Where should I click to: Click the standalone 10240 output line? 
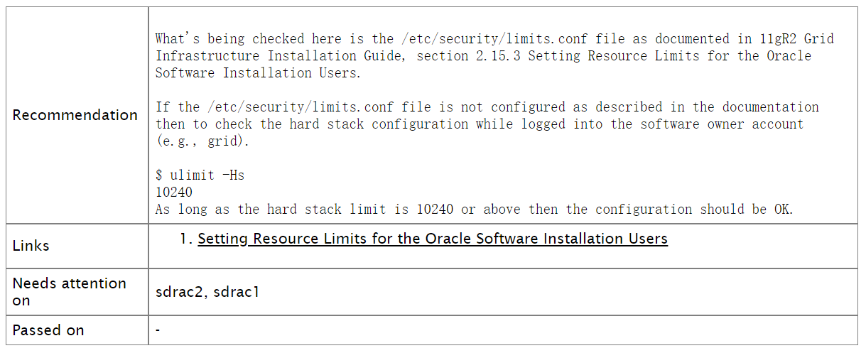tap(174, 192)
